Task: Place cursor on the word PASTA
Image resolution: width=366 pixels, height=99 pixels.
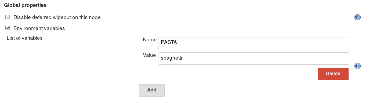Action: (x=169, y=42)
